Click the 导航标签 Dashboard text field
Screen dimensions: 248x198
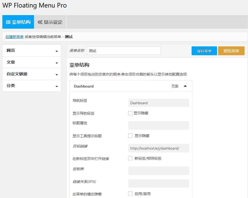point(159,103)
